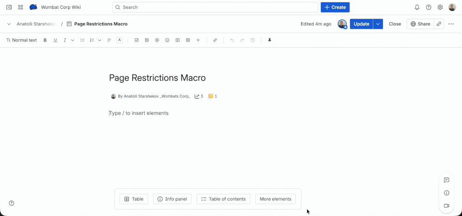
Task: Click the redo arrow
Action: click(242, 40)
